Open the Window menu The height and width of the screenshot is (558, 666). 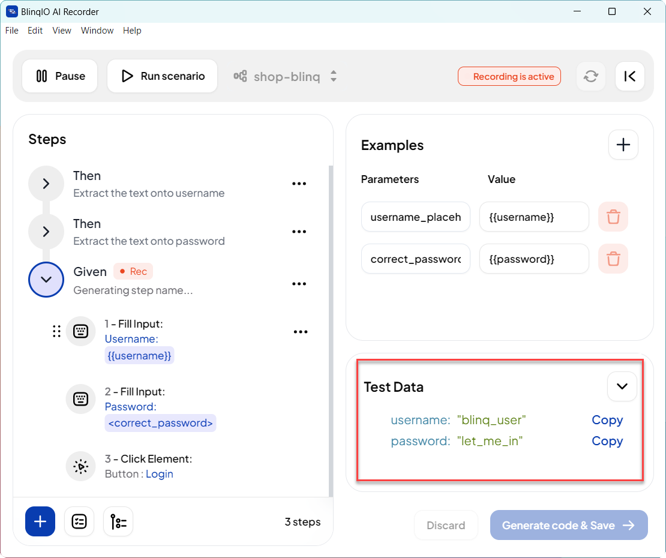pyautogui.click(x=97, y=31)
